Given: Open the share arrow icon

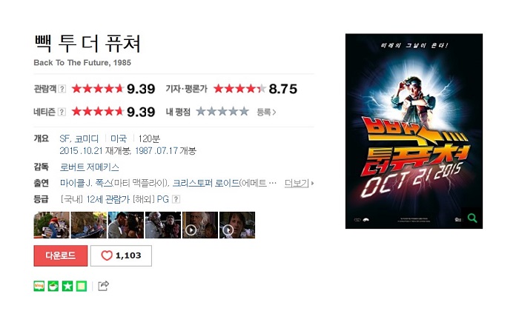Looking at the screenshot, I should click(103, 286).
